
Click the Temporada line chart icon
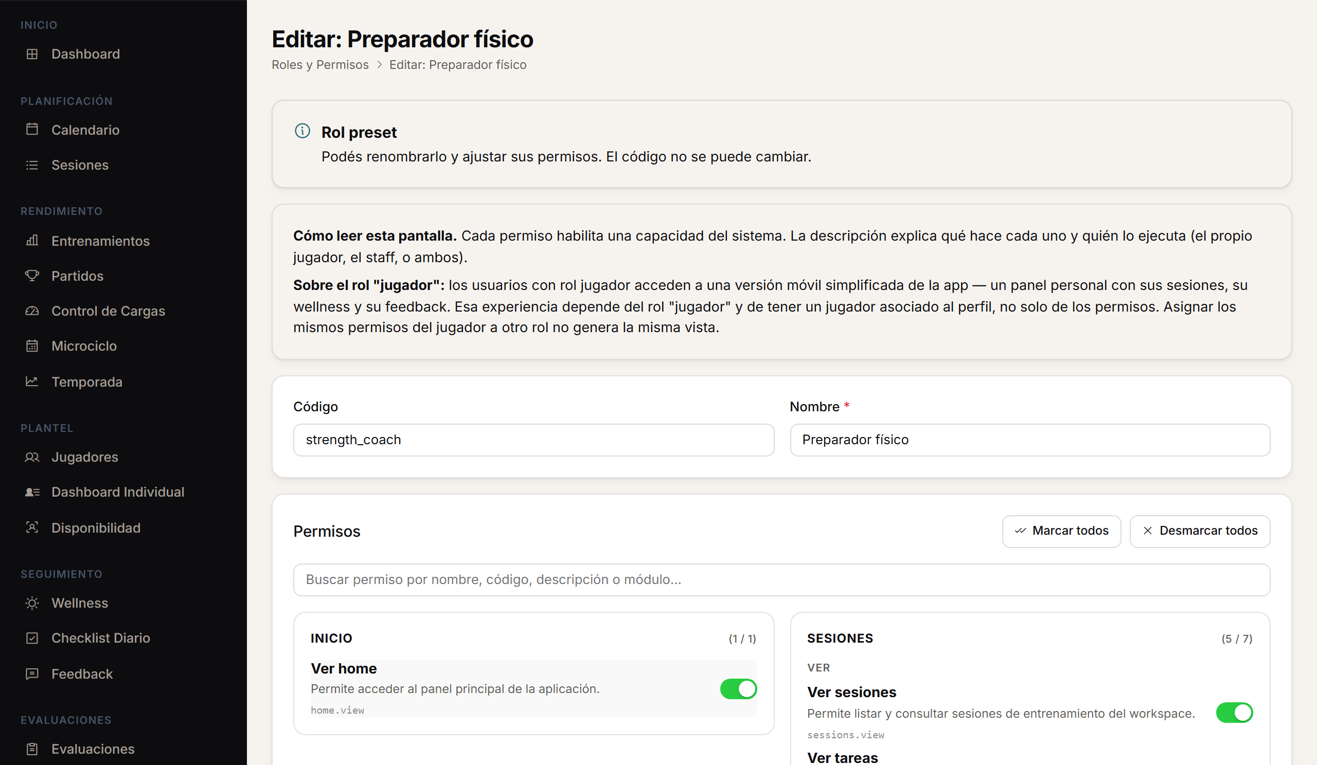[x=32, y=381]
